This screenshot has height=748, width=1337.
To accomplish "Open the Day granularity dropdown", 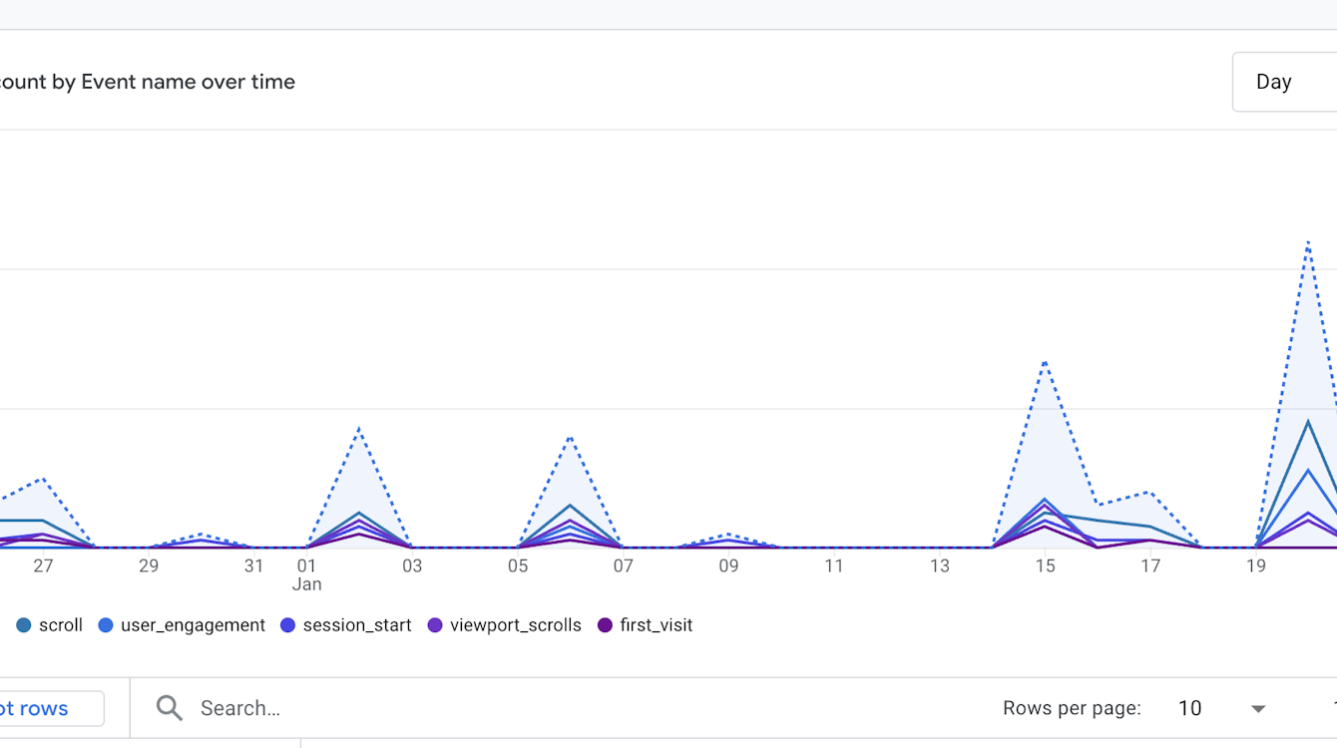I will [1284, 82].
